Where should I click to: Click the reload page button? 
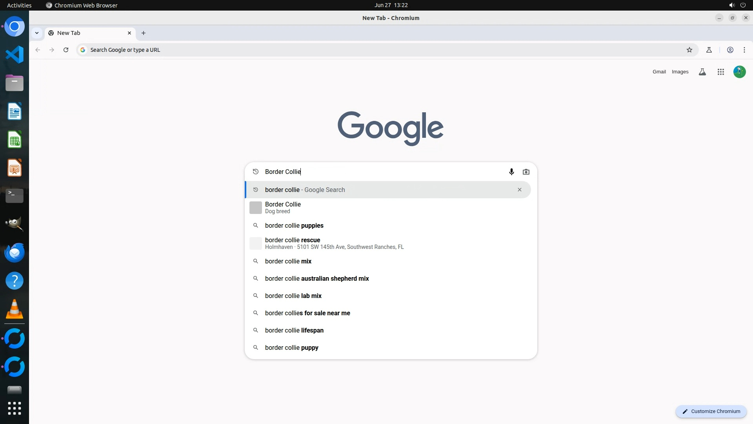66,50
